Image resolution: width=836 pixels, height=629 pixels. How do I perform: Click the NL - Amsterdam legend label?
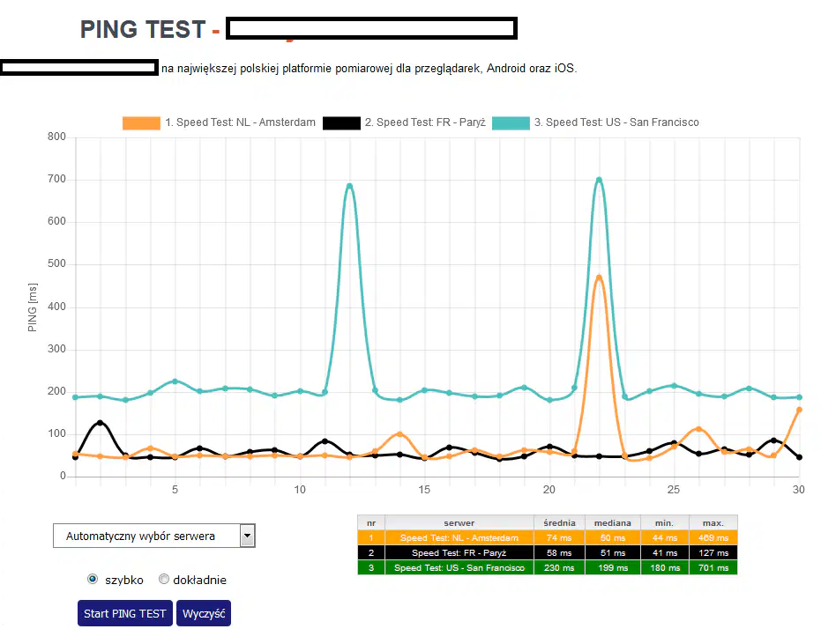coord(241,122)
